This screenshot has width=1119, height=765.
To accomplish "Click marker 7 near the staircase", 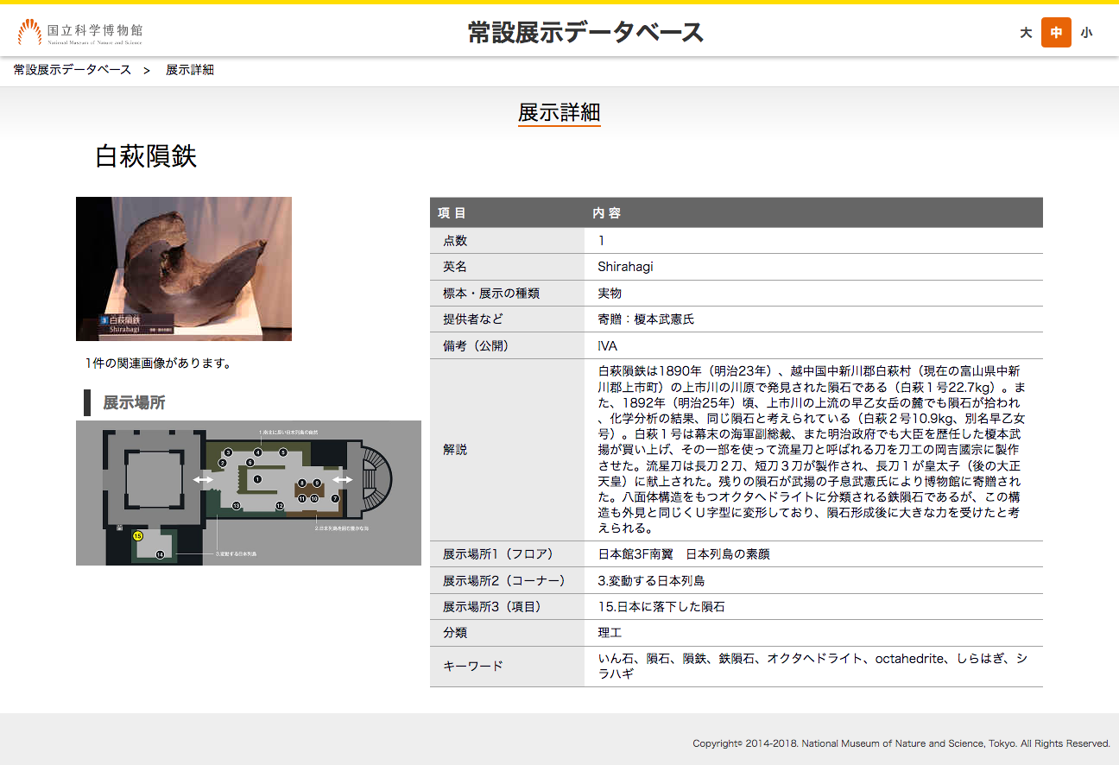I will coord(335,498).
